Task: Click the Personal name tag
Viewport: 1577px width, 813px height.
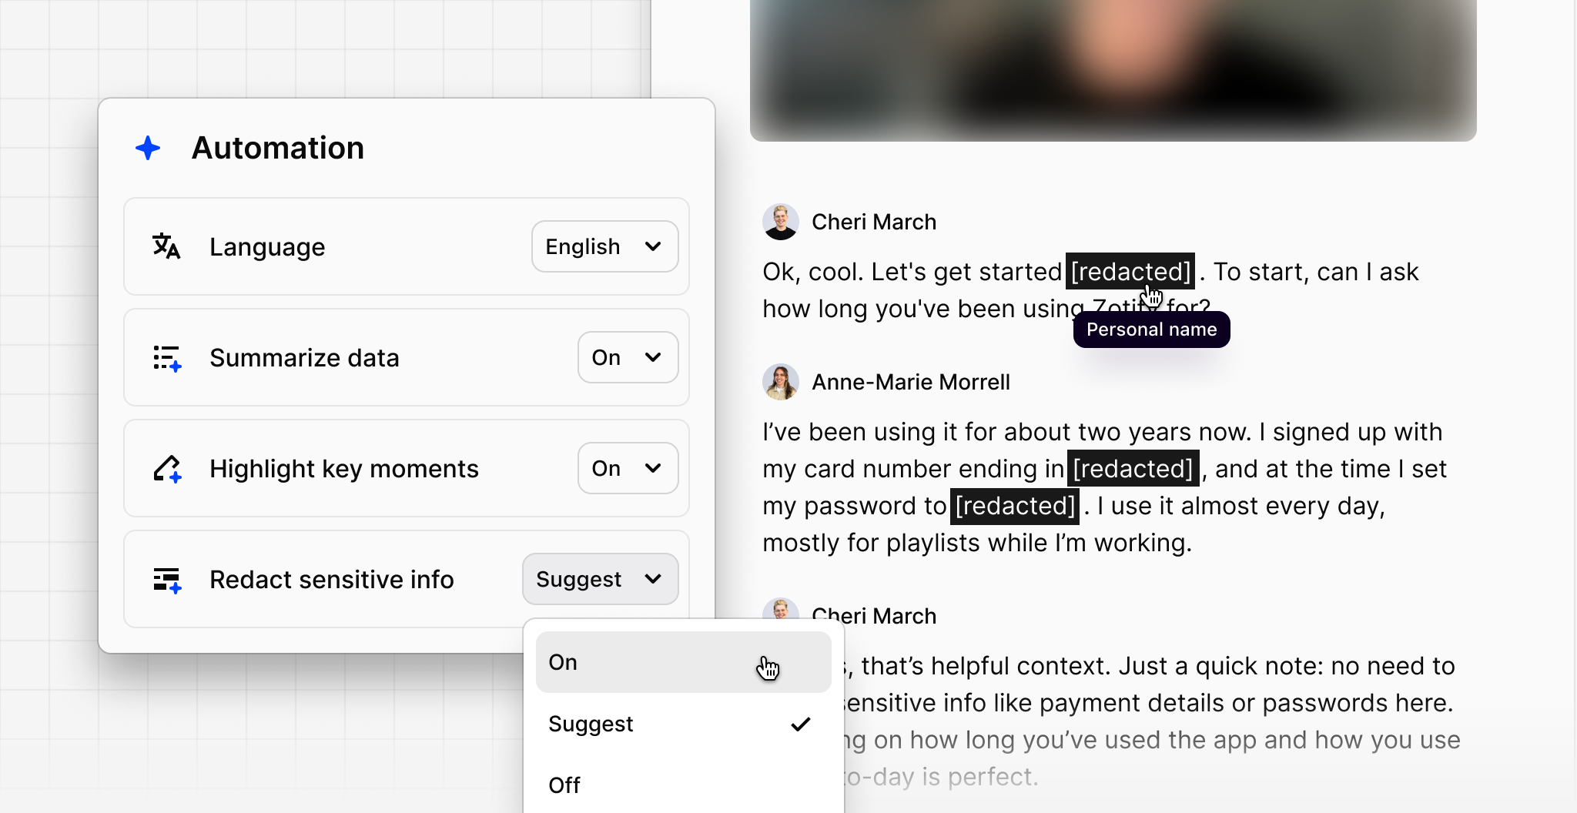Action: point(1151,330)
